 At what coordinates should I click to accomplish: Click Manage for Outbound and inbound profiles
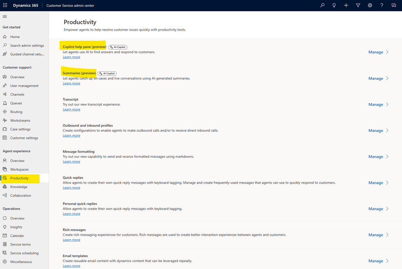[x=375, y=130]
